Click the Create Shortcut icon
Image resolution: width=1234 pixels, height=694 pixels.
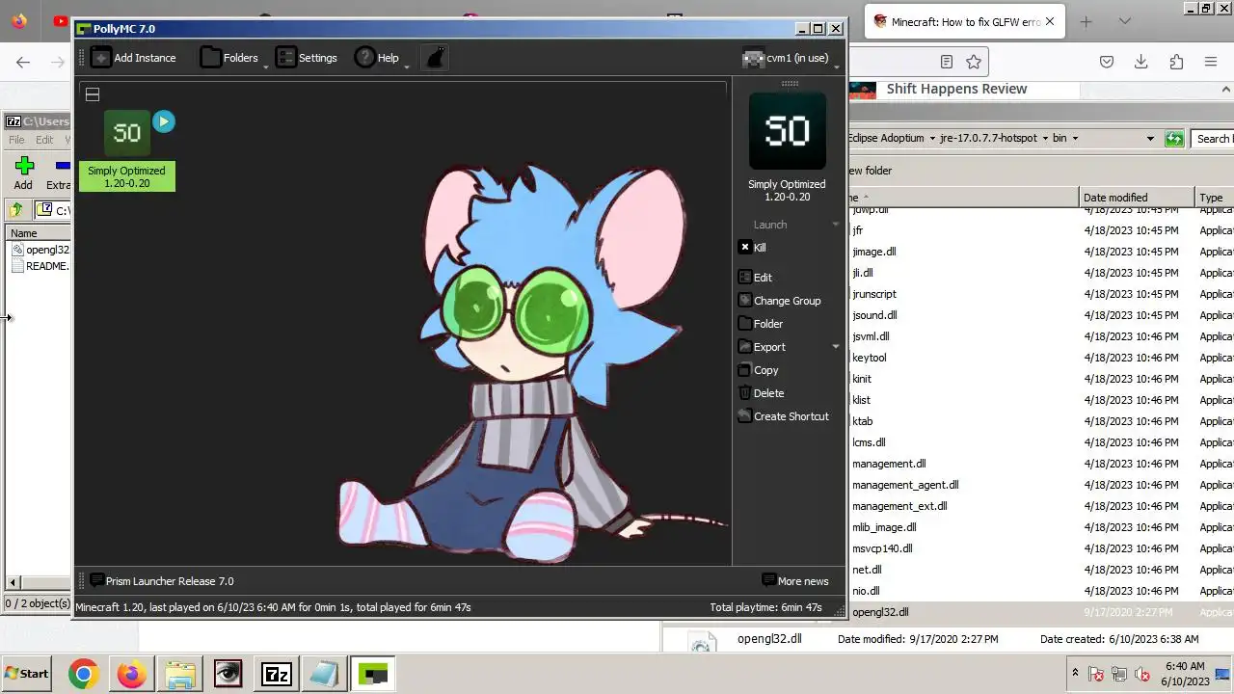[x=745, y=416]
